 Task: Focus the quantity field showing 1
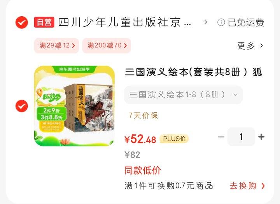pos(241,137)
